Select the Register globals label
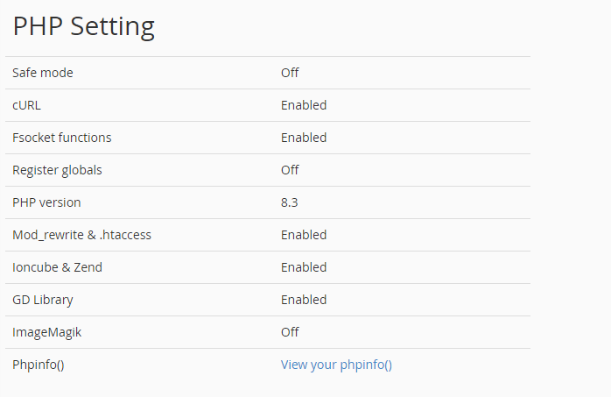 57,170
